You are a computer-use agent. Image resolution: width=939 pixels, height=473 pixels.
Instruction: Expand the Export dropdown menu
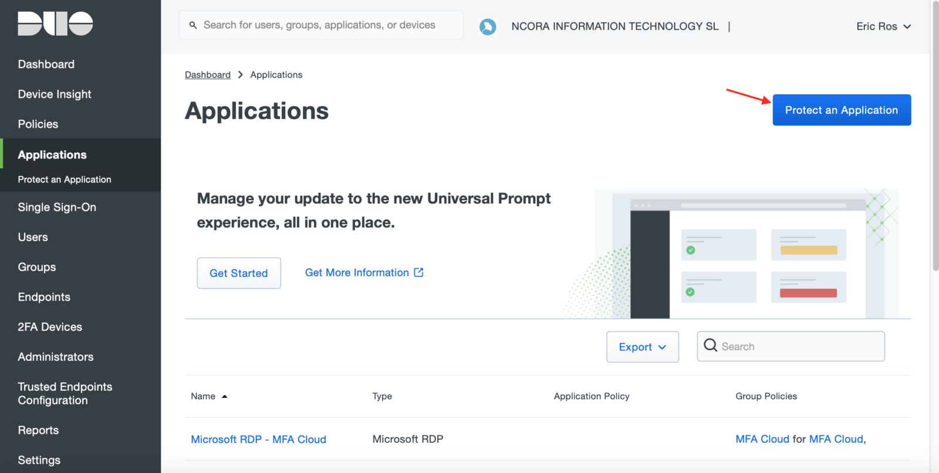(x=642, y=347)
